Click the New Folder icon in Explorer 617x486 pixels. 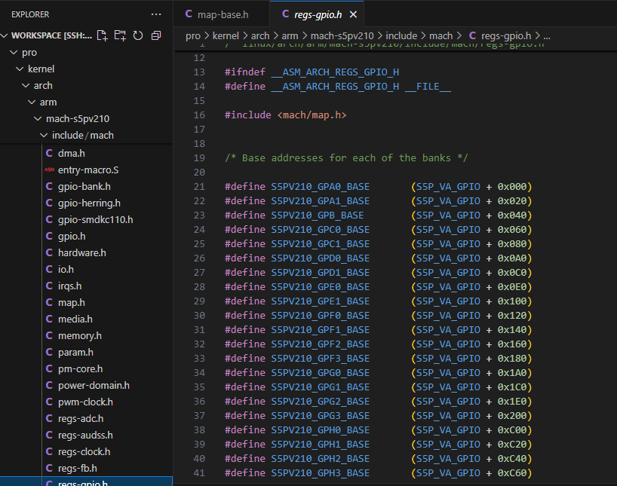(x=120, y=35)
